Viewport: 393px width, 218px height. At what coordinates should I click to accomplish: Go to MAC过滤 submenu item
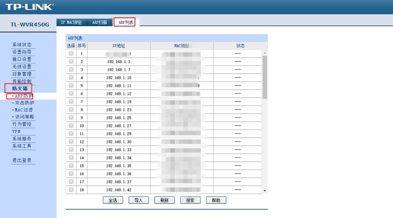tap(24, 110)
